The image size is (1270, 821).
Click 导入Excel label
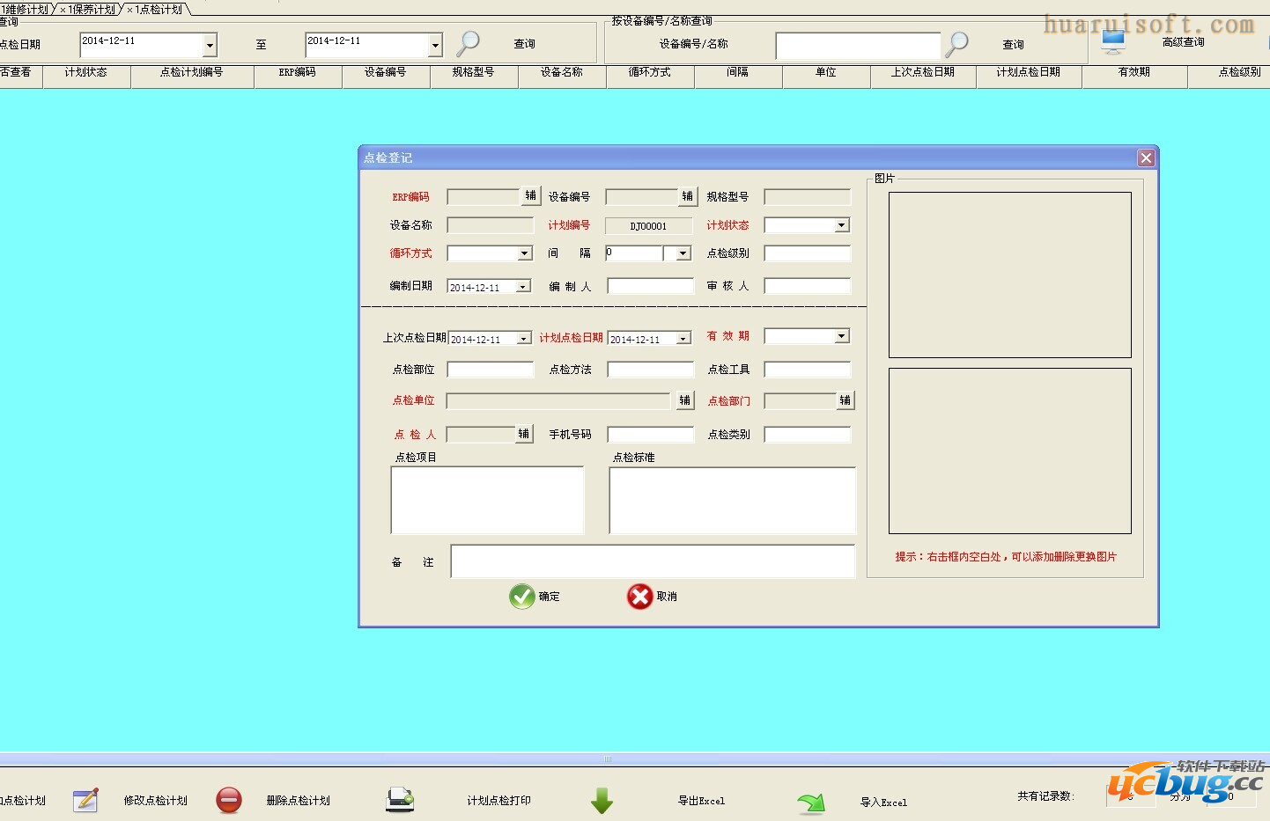point(884,803)
